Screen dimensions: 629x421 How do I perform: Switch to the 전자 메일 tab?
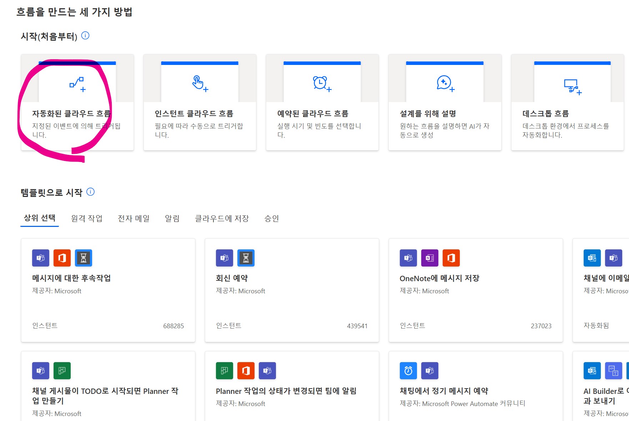[x=134, y=218]
